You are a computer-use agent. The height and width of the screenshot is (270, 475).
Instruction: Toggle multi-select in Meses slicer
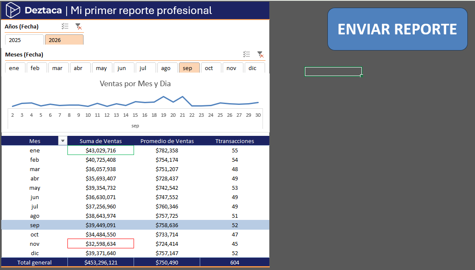click(x=246, y=54)
